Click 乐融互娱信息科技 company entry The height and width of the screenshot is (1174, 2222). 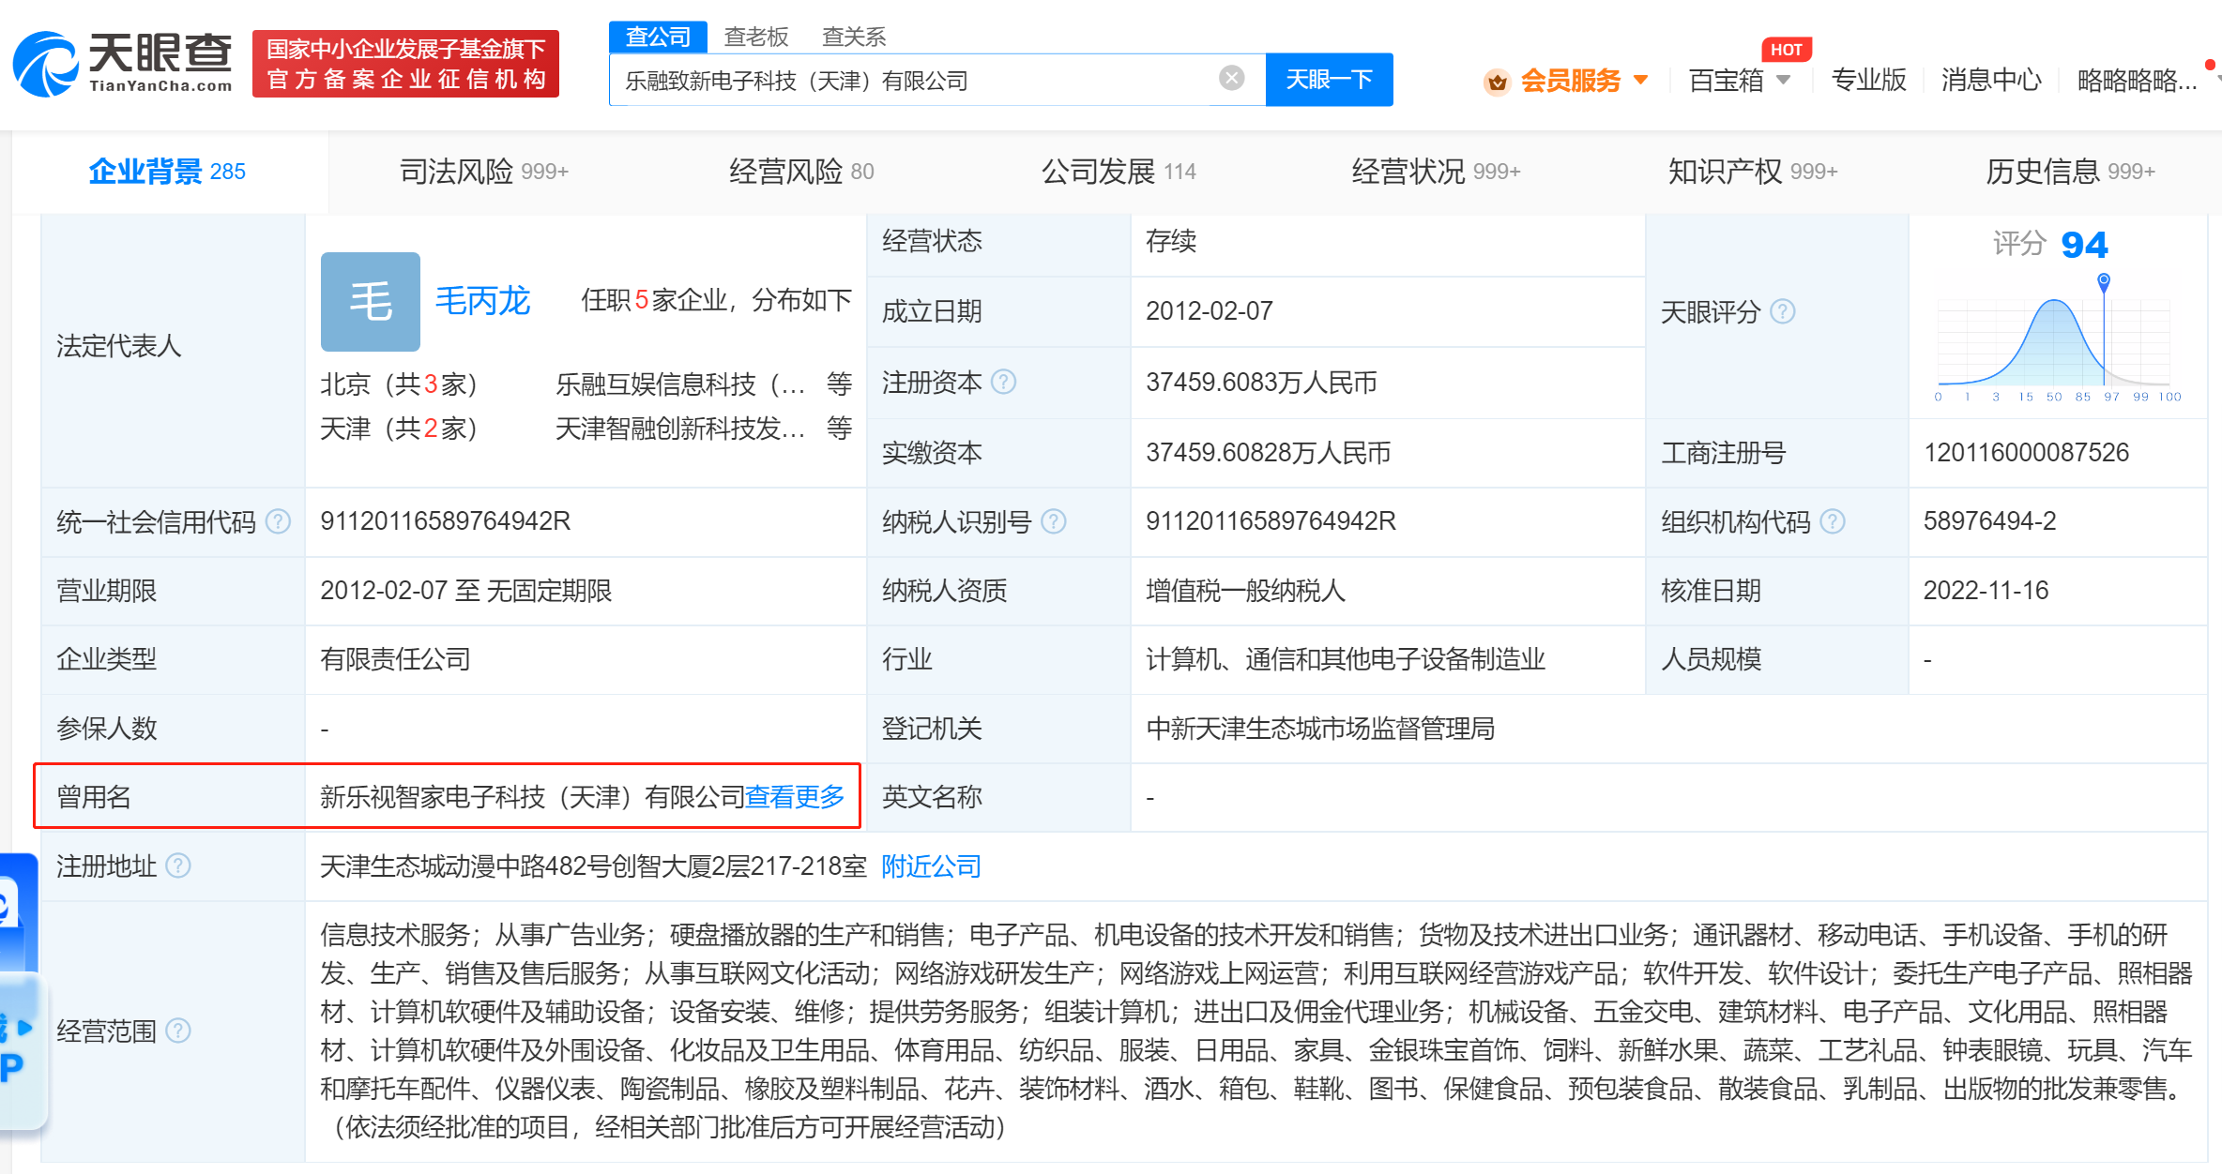(680, 384)
